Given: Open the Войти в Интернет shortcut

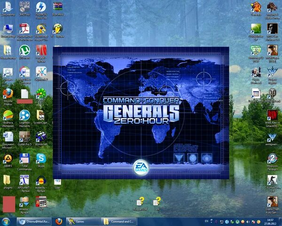Looking at the screenshot, I should (x=8, y=116).
